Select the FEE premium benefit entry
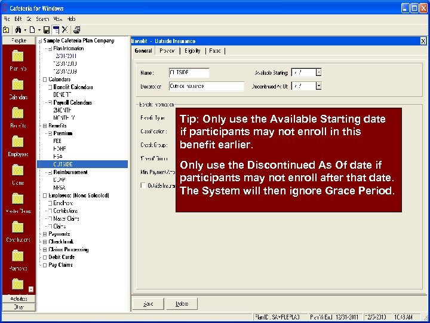430x323 pixels. (x=57, y=141)
